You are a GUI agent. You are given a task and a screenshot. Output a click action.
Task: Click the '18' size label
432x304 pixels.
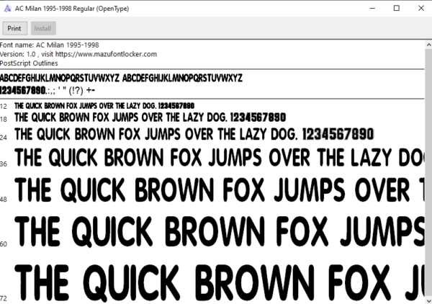tap(4, 120)
